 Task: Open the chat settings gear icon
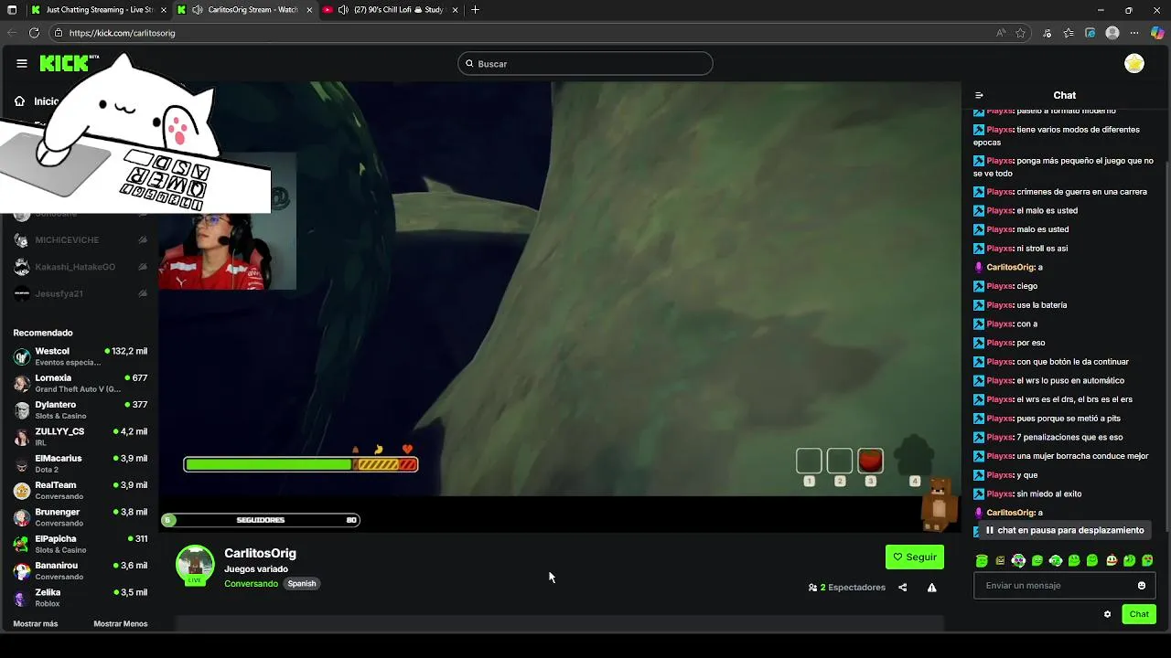1107,614
